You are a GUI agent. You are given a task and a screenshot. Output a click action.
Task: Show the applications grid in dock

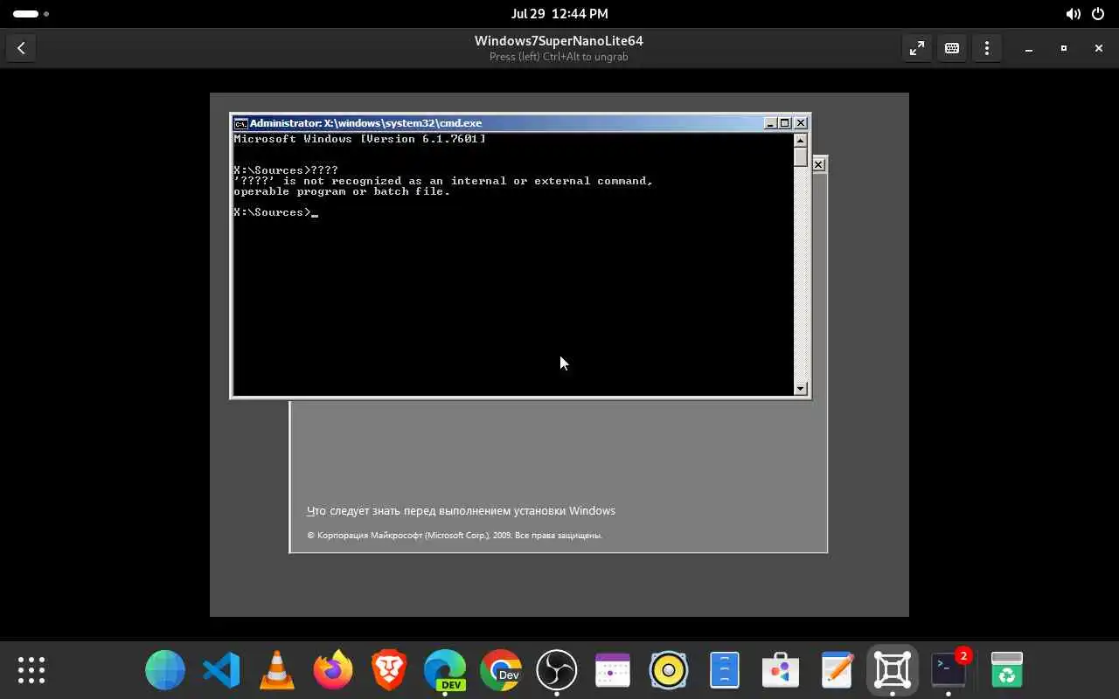tap(31, 670)
